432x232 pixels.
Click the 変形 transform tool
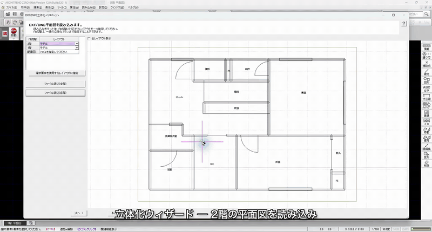tap(426, 155)
